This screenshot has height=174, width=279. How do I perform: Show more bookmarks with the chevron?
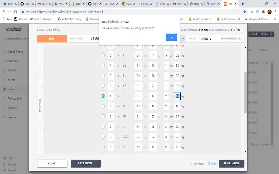[275, 19]
